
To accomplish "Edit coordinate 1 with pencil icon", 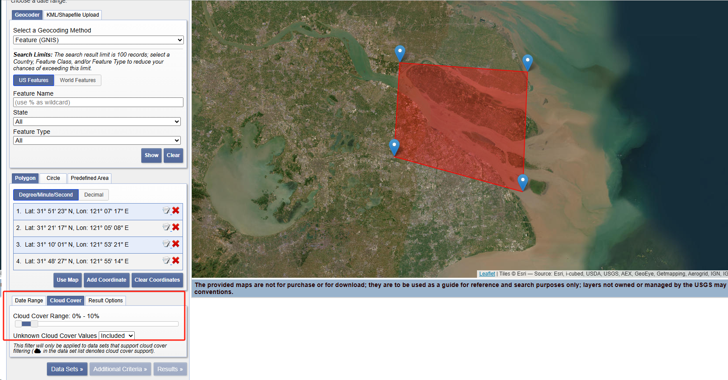I will point(166,211).
